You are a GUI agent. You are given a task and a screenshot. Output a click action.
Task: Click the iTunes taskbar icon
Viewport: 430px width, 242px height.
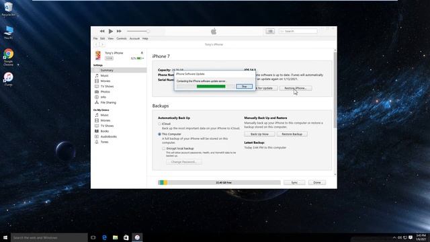pos(137,237)
